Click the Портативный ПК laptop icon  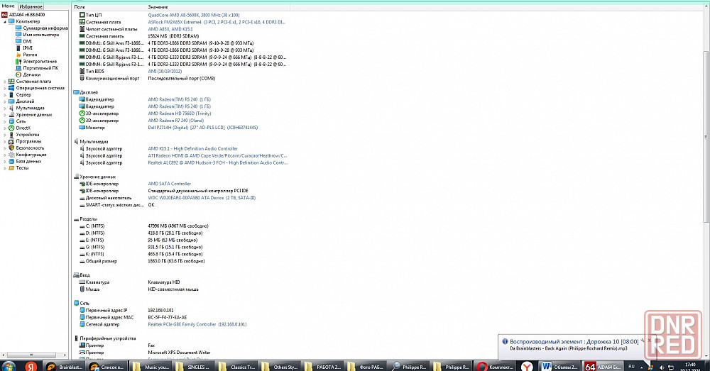18,68
